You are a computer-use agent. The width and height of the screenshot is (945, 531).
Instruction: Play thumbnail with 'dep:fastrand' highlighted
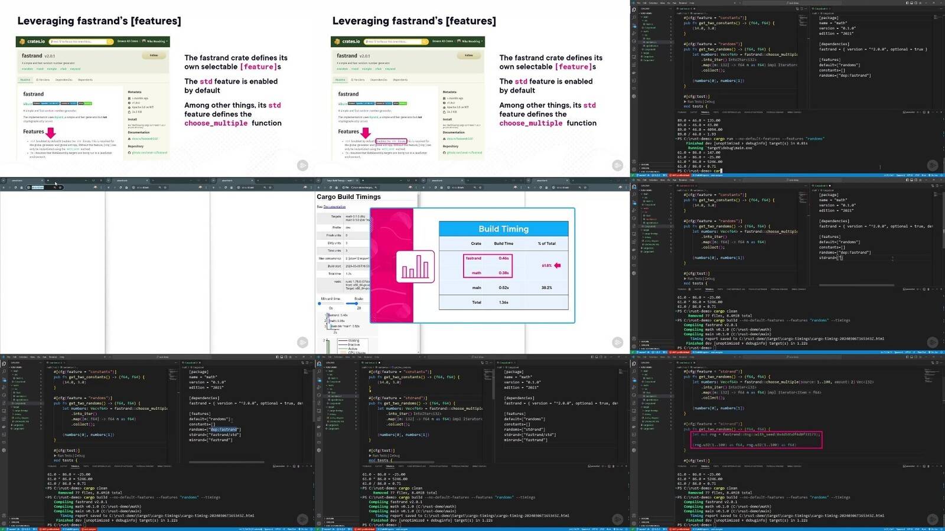click(x=302, y=519)
